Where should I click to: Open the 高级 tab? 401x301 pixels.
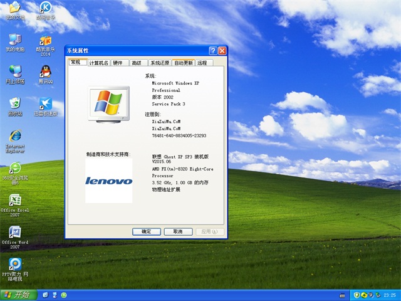click(136, 63)
